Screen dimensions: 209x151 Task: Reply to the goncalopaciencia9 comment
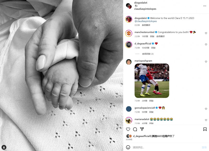click(151, 112)
